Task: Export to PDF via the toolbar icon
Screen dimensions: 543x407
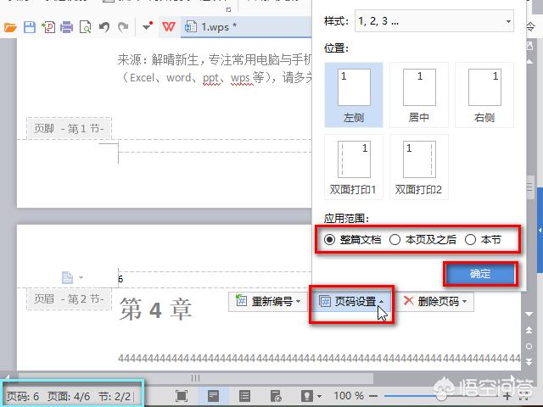Action: tap(48, 27)
